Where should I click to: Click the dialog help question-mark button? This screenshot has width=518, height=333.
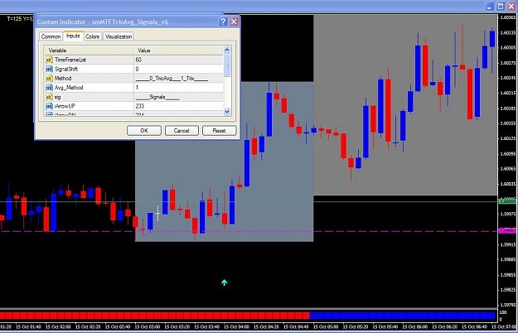coord(223,22)
